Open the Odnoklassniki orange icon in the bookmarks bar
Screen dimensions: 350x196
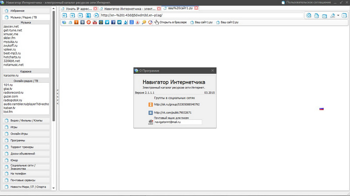76,22
